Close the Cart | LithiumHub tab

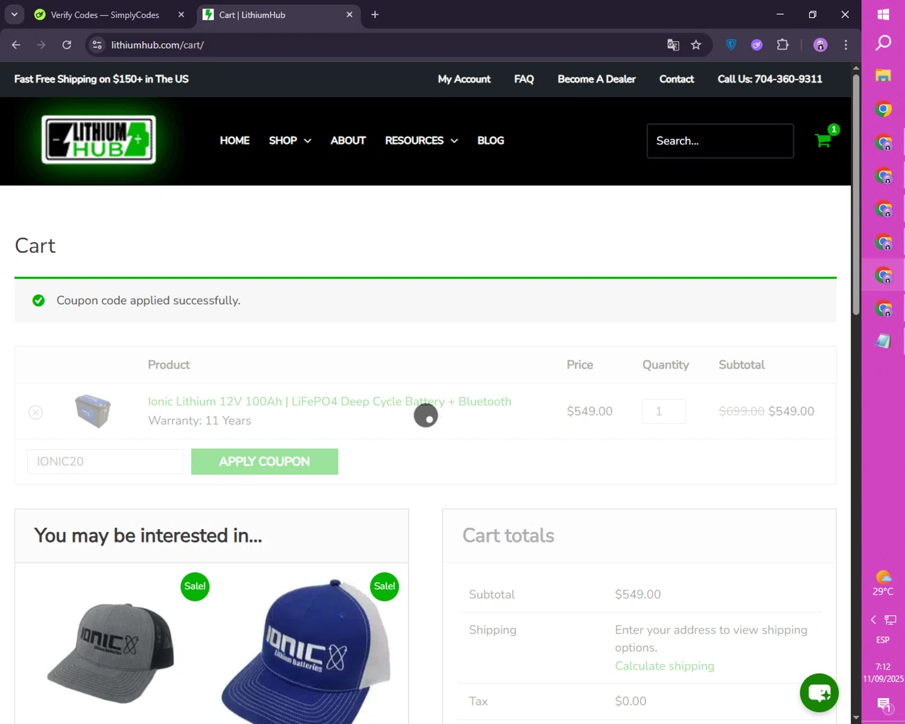pyautogui.click(x=349, y=14)
